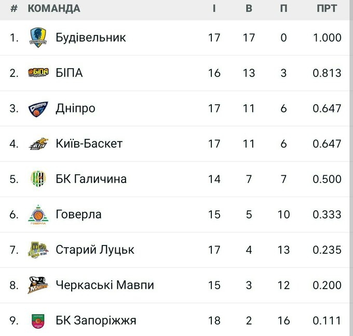This screenshot has width=353, height=336.
Task: Click the Говерла team logo
Action: (38, 214)
